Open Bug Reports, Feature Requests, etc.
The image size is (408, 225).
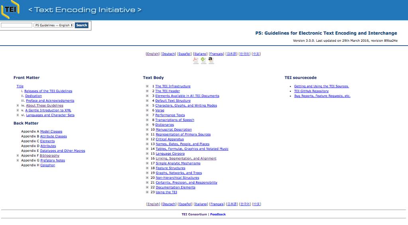coord(322,96)
